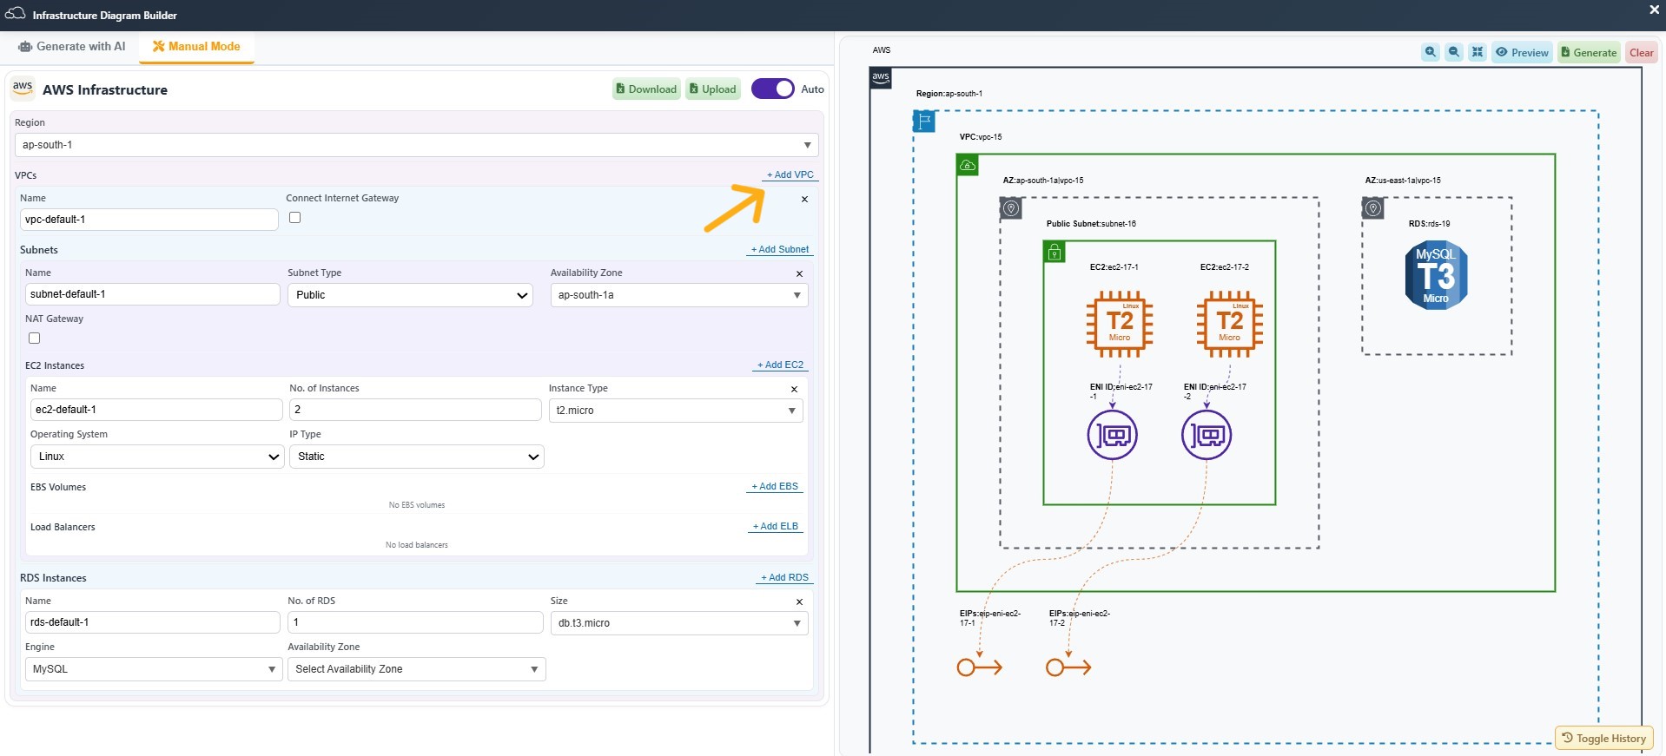Click the Elastic IP eip-eni-ec2-17-2 icon
The width and height of the screenshot is (1666, 756).
click(1068, 667)
